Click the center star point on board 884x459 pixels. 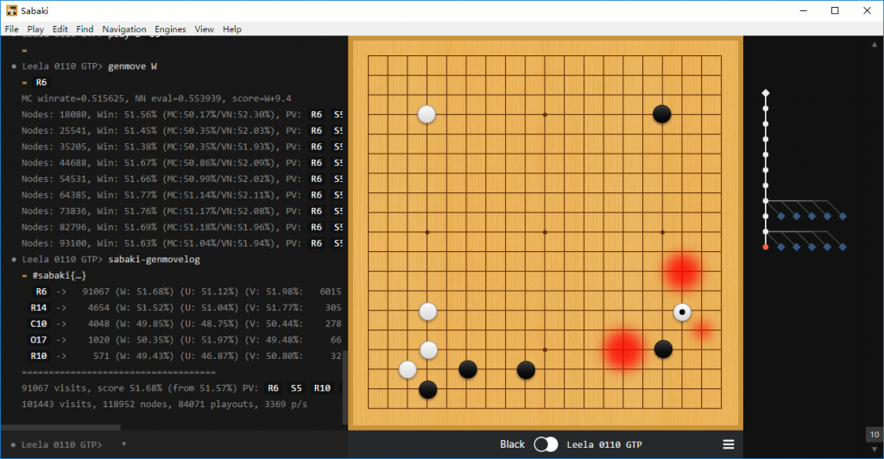point(545,232)
